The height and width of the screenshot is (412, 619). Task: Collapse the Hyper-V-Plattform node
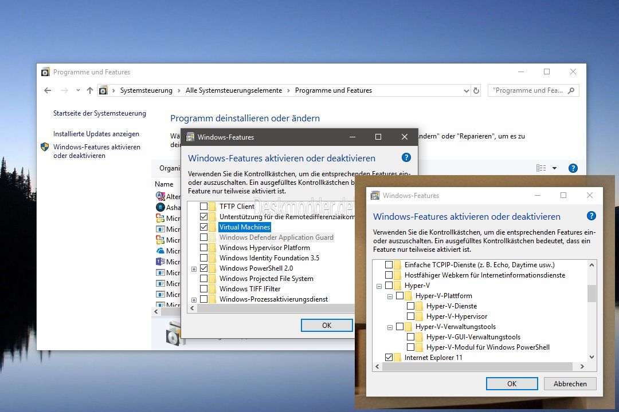(390, 297)
